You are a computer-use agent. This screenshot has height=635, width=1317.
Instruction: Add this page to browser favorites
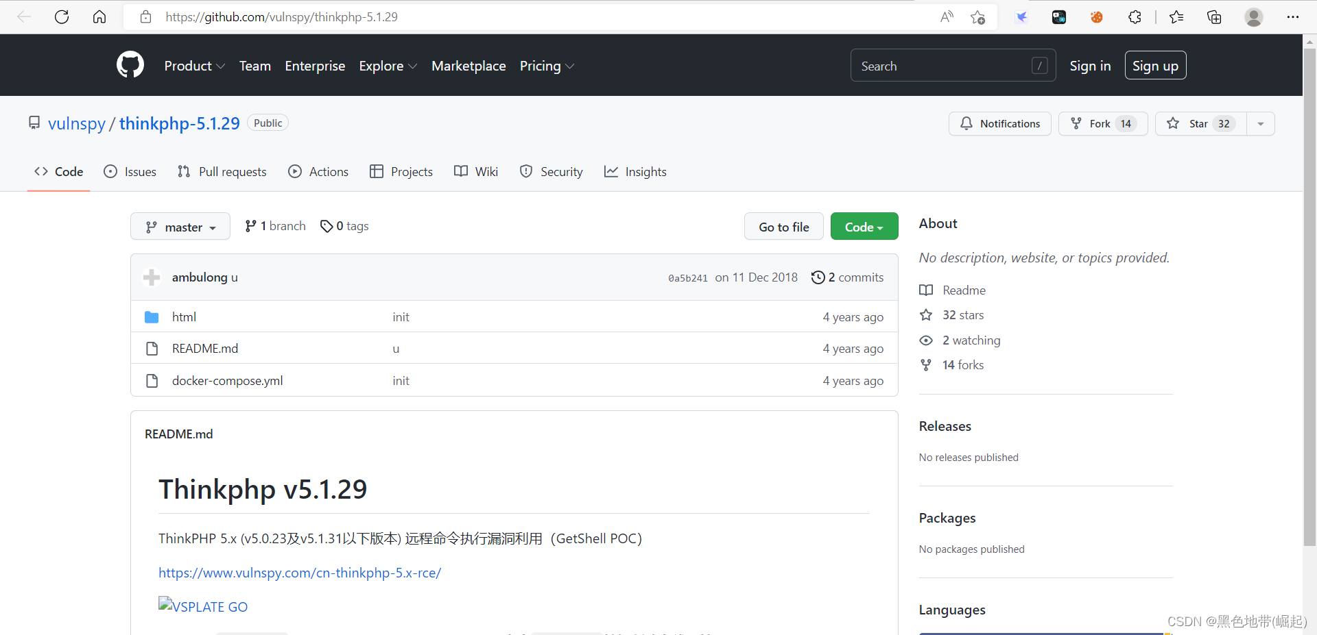(978, 16)
